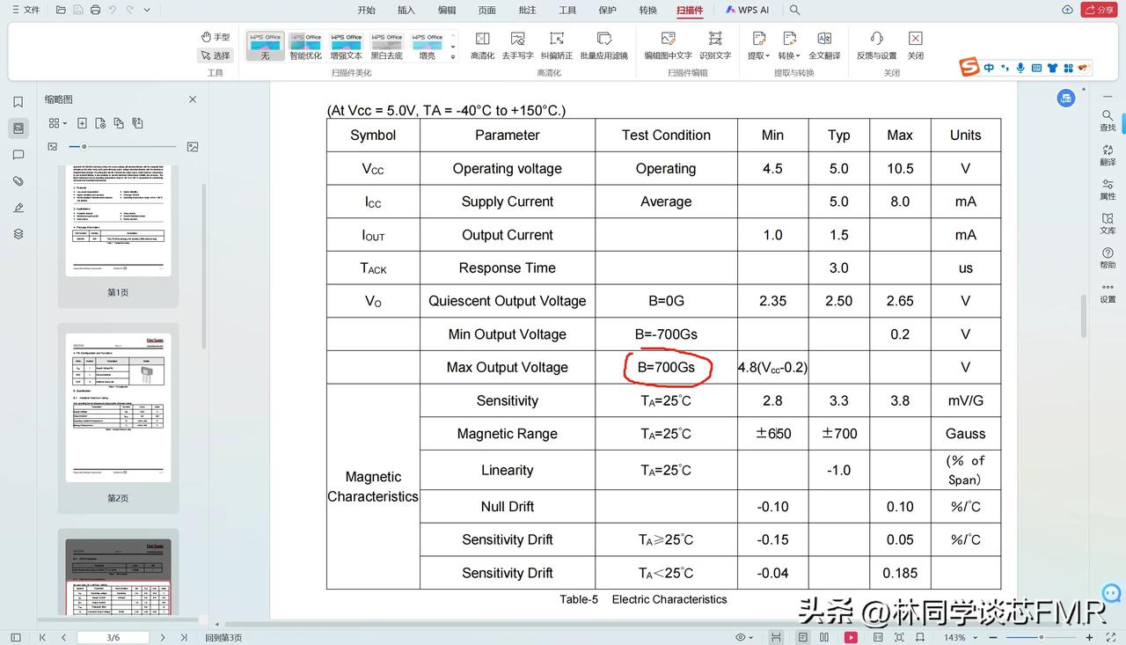Image resolution: width=1126 pixels, height=645 pixels.
Task: Select single page continuous view in the status bar
Action: tap(803, 637)
